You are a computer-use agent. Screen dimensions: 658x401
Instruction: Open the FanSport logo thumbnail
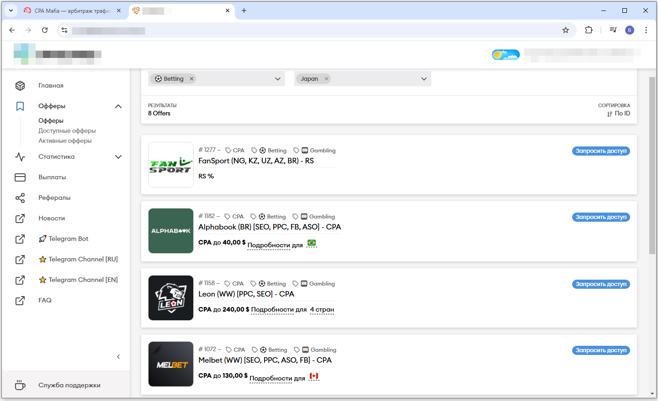(x=171, y=165)
